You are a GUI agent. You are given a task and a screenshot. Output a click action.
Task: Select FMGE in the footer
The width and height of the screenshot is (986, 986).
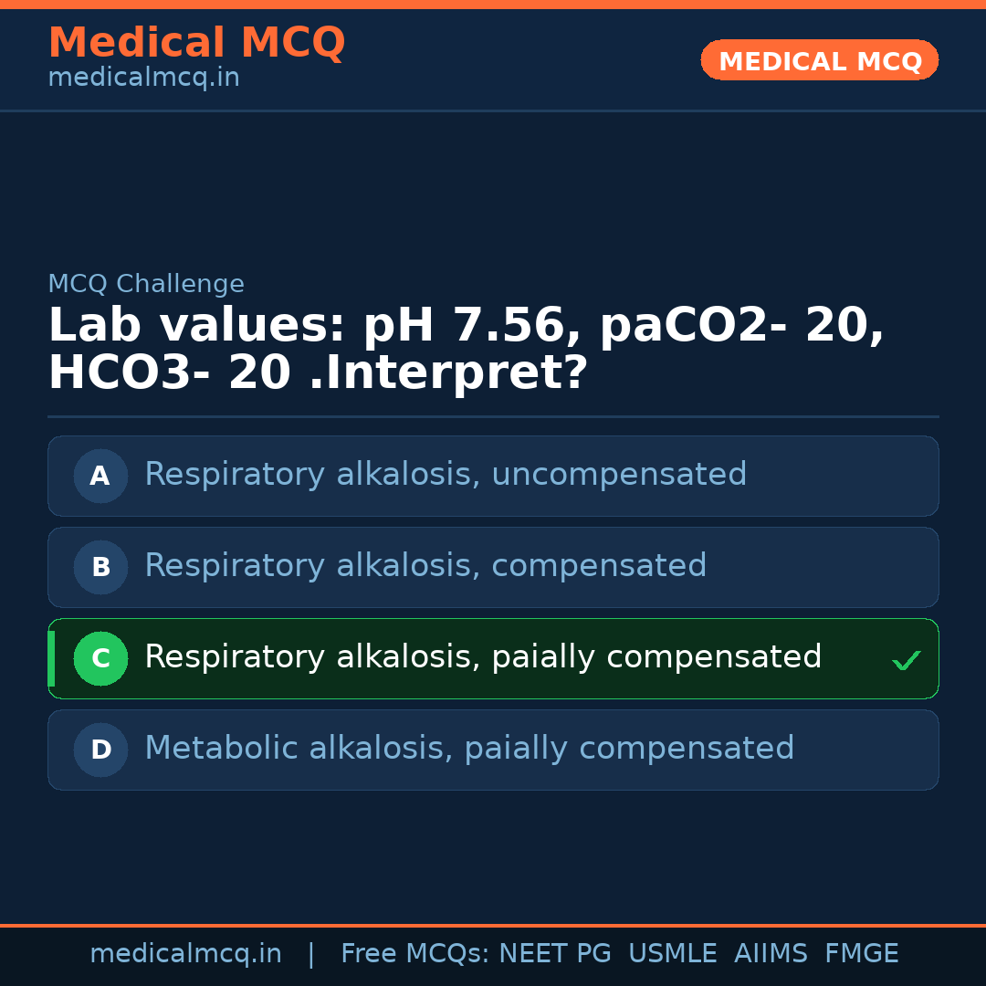pos(861,954)
